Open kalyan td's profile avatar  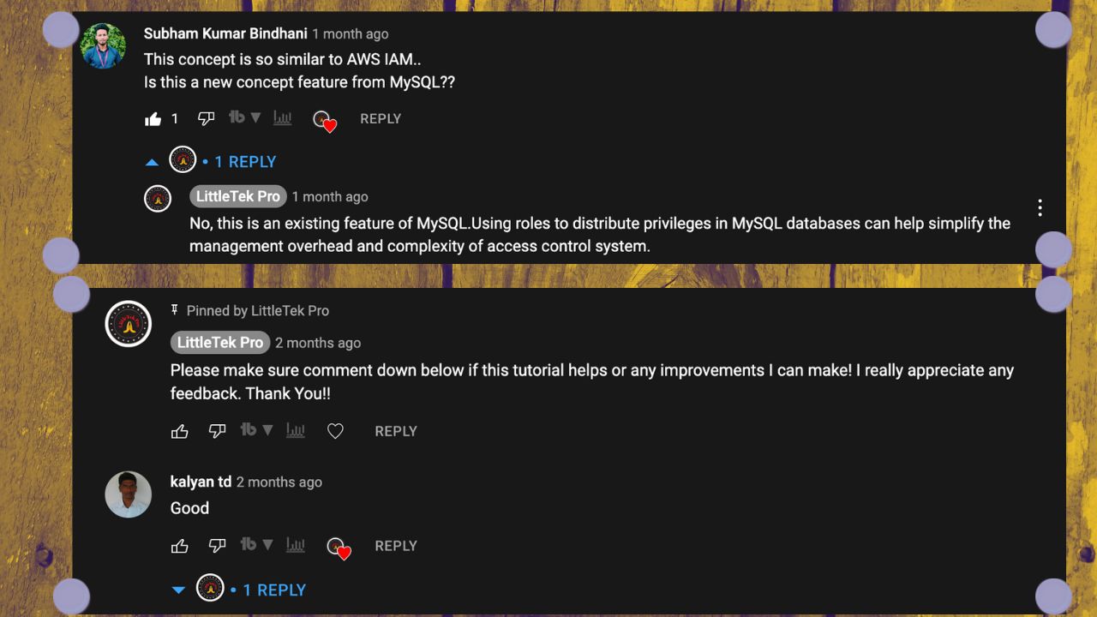(129, 494)
